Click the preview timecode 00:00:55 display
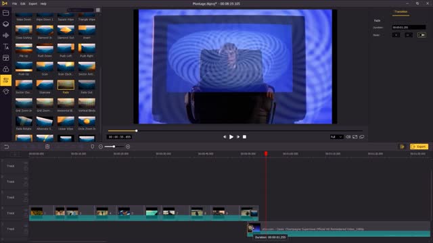This screenshot has height=243, width=433. [119, 137]
